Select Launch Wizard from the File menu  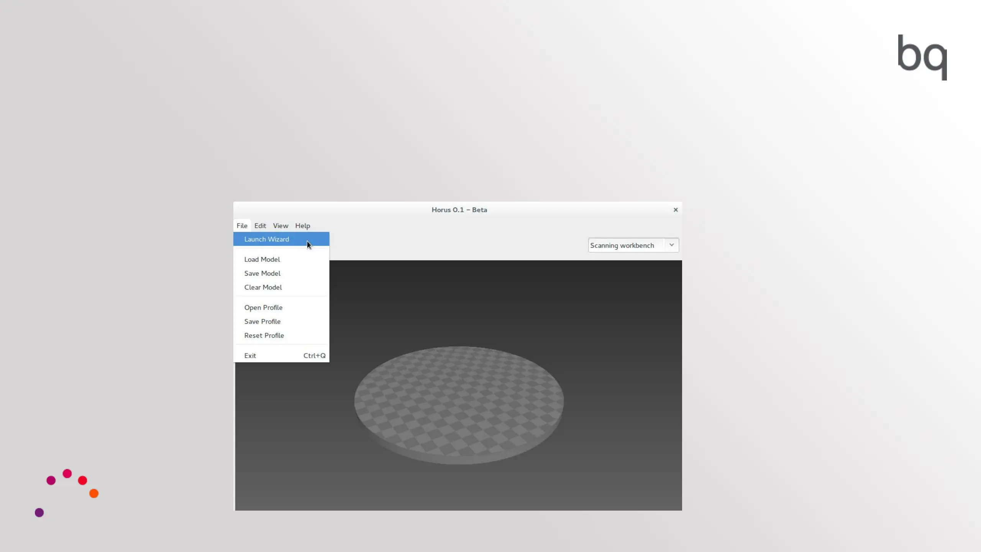tap(267, 239)
